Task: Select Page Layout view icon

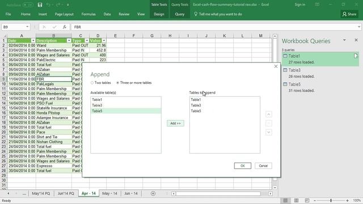Action: pyautogui.click(x=296, y=201)
